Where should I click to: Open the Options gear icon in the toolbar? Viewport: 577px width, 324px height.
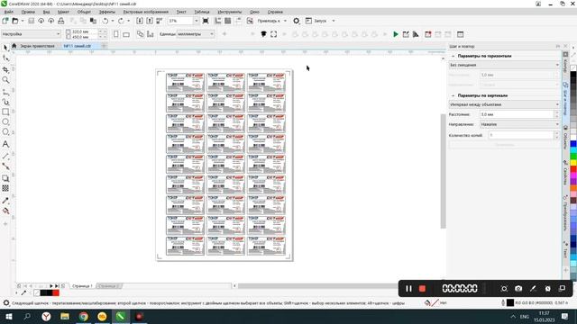(x=297, y=21)
